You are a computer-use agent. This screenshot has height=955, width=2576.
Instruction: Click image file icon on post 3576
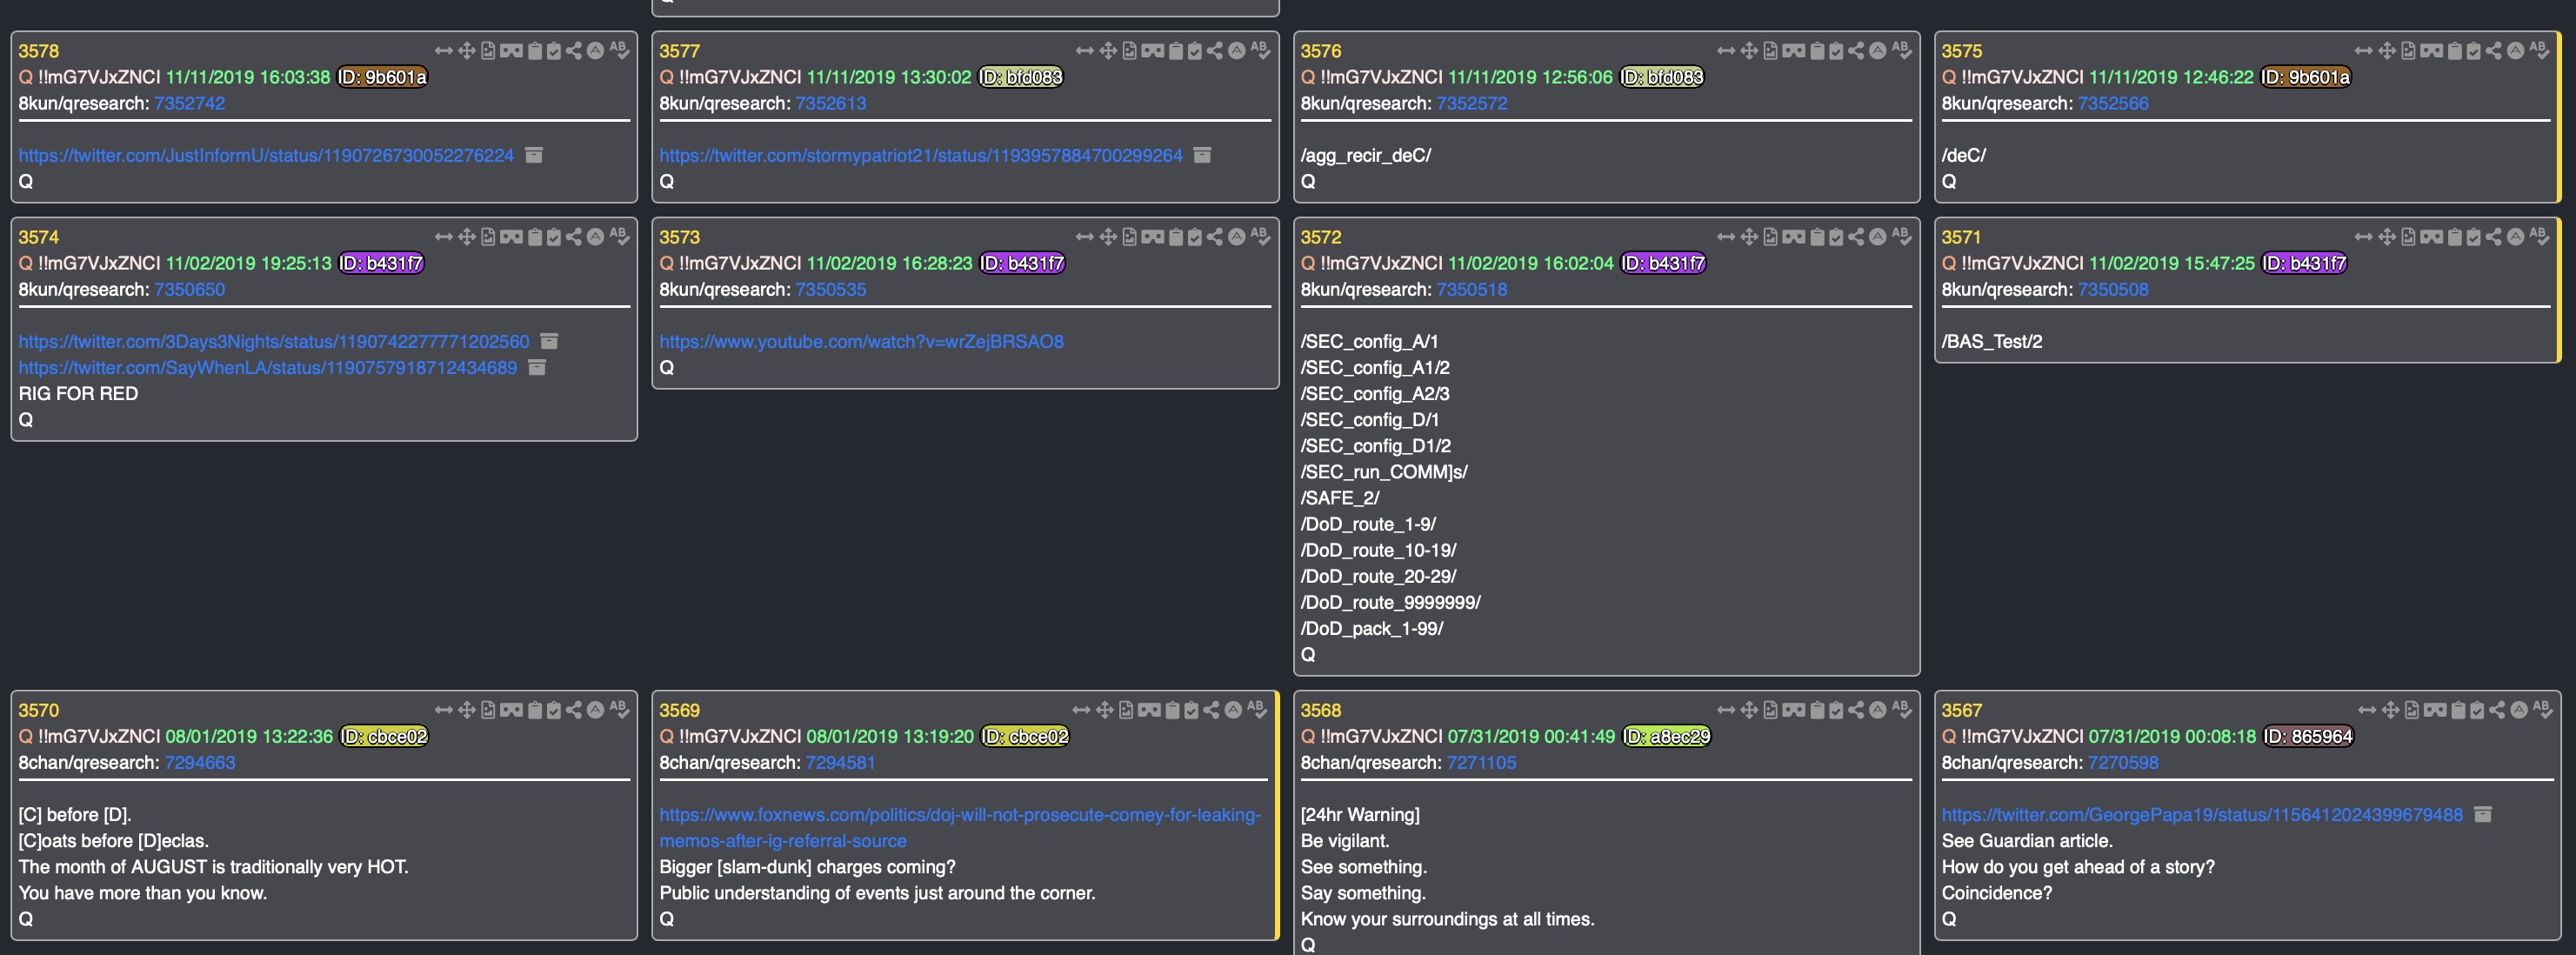coord(1770,51)
